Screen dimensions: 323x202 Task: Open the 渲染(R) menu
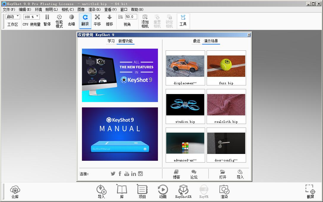[x=94, y=9]
